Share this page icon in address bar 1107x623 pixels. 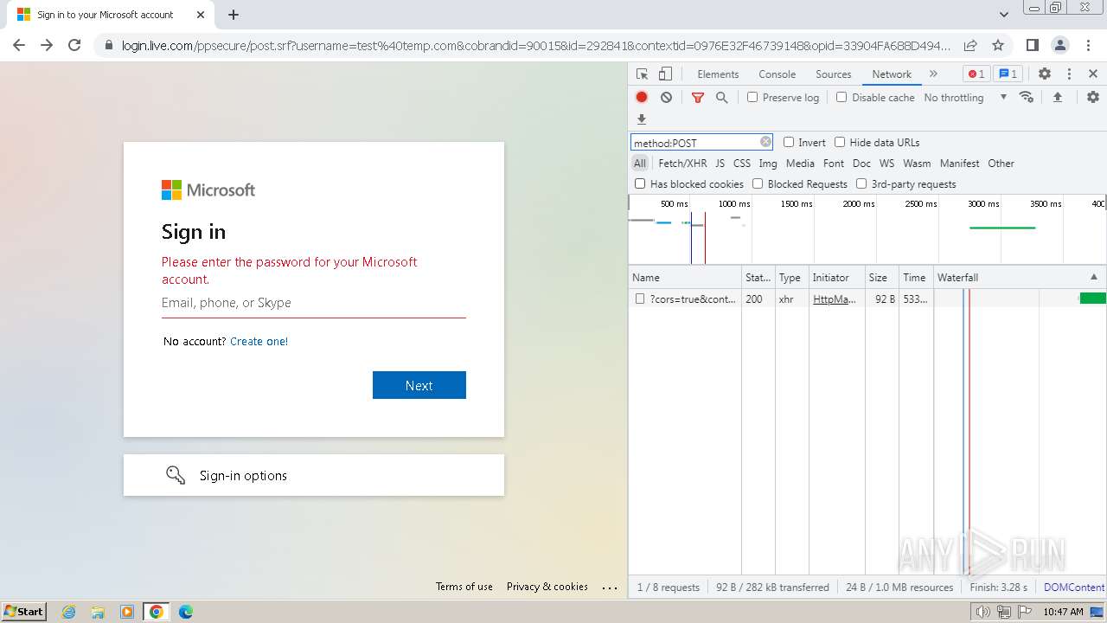(970, 45)
